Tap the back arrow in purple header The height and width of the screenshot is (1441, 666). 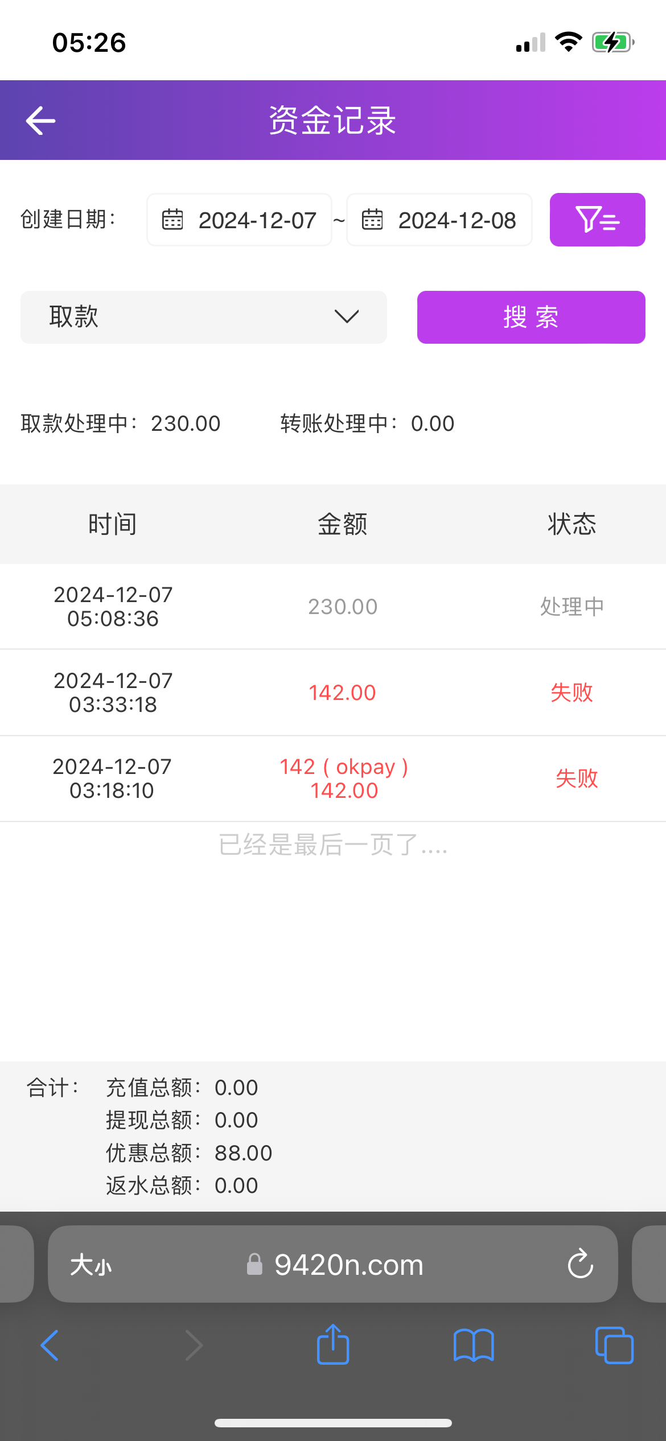(x=40, y=121)
